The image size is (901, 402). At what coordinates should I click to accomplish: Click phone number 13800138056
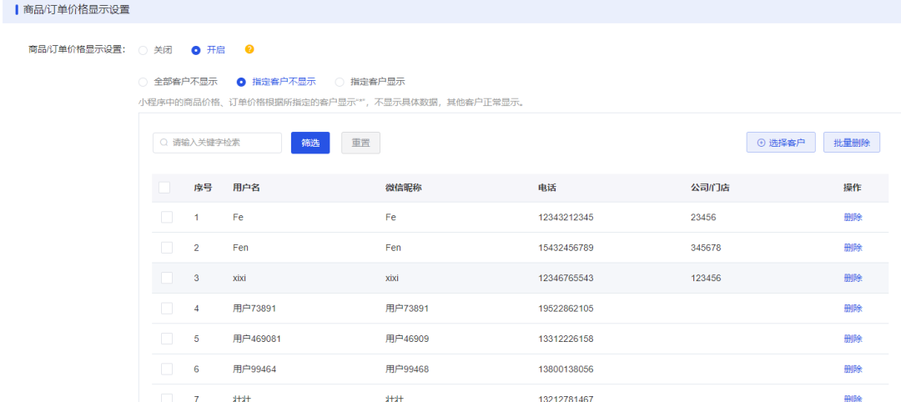[x=566, y=369]
